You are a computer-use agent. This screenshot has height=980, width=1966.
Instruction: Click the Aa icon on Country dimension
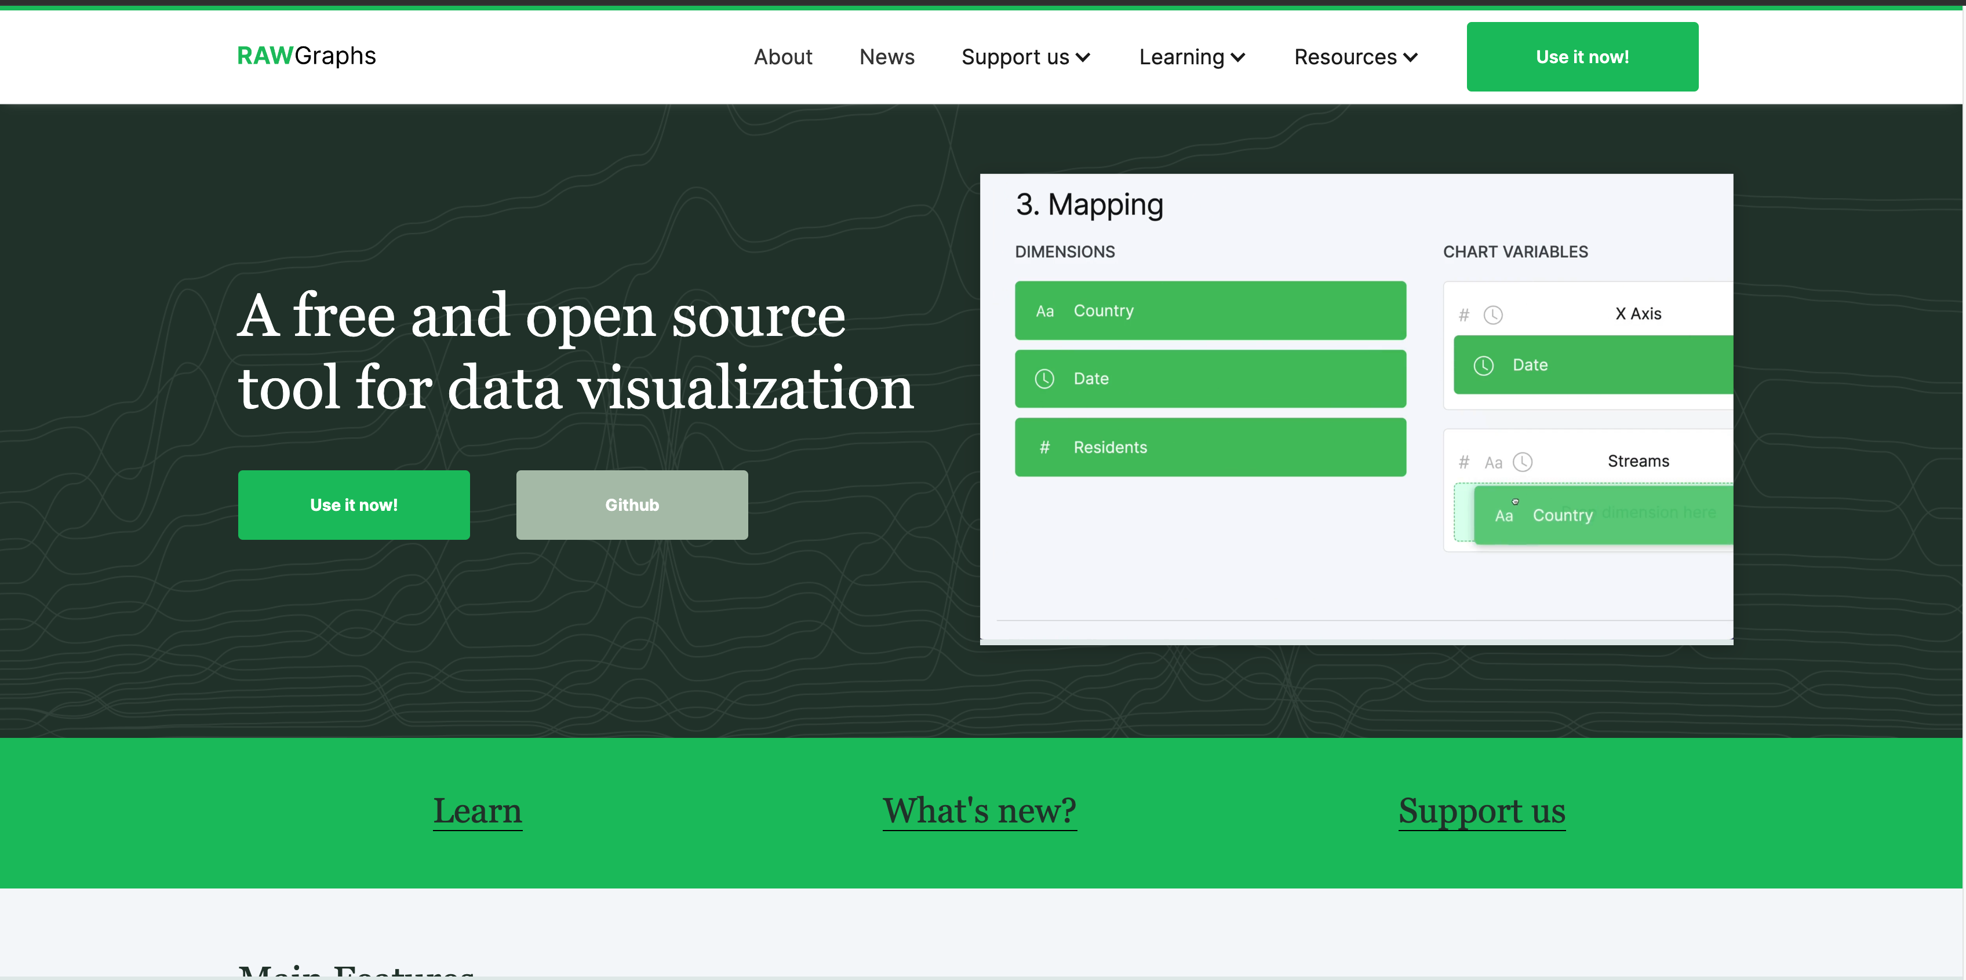[x=1044, y=311]
